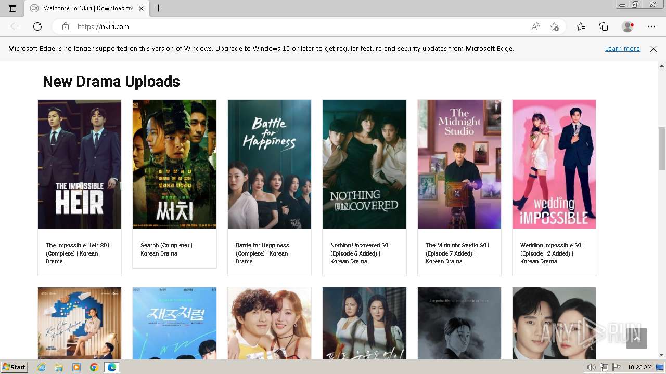This screenshot has height=374, width=666.
Task: Open The Impossible Heir S01 title link
Action: point(78,253)
